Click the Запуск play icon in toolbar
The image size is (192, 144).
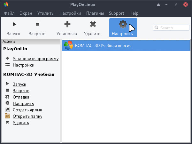click(x=14, y=24)
